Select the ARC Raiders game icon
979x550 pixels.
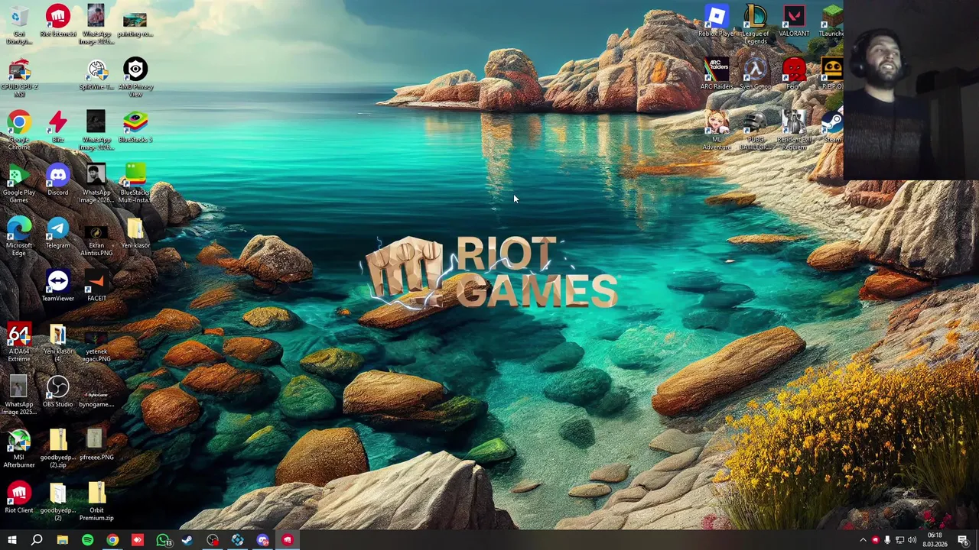(x=717, y=74)
